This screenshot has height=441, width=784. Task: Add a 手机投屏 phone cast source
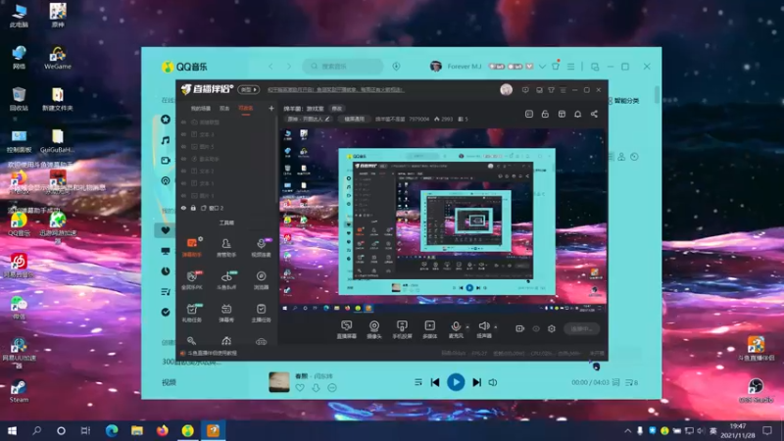[x=402, y=329]
